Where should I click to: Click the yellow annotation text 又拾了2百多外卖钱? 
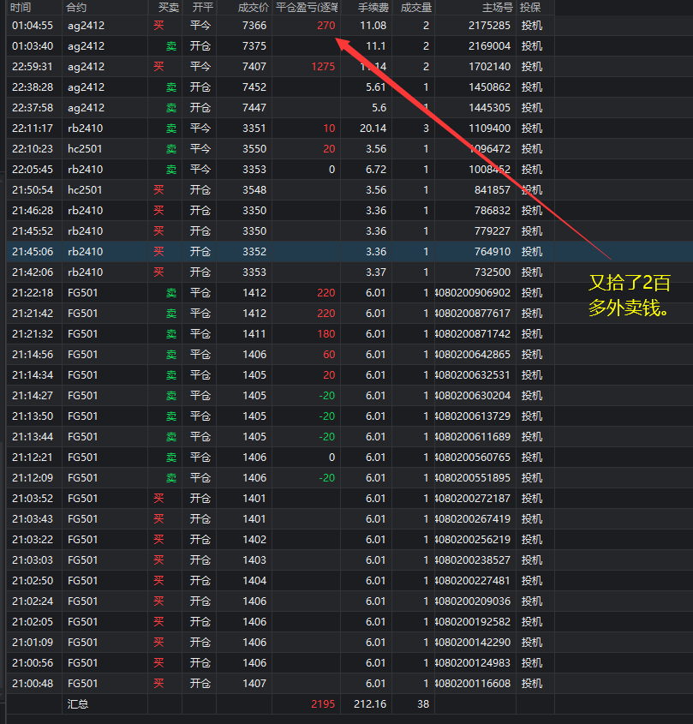click(x=629, y=296)
